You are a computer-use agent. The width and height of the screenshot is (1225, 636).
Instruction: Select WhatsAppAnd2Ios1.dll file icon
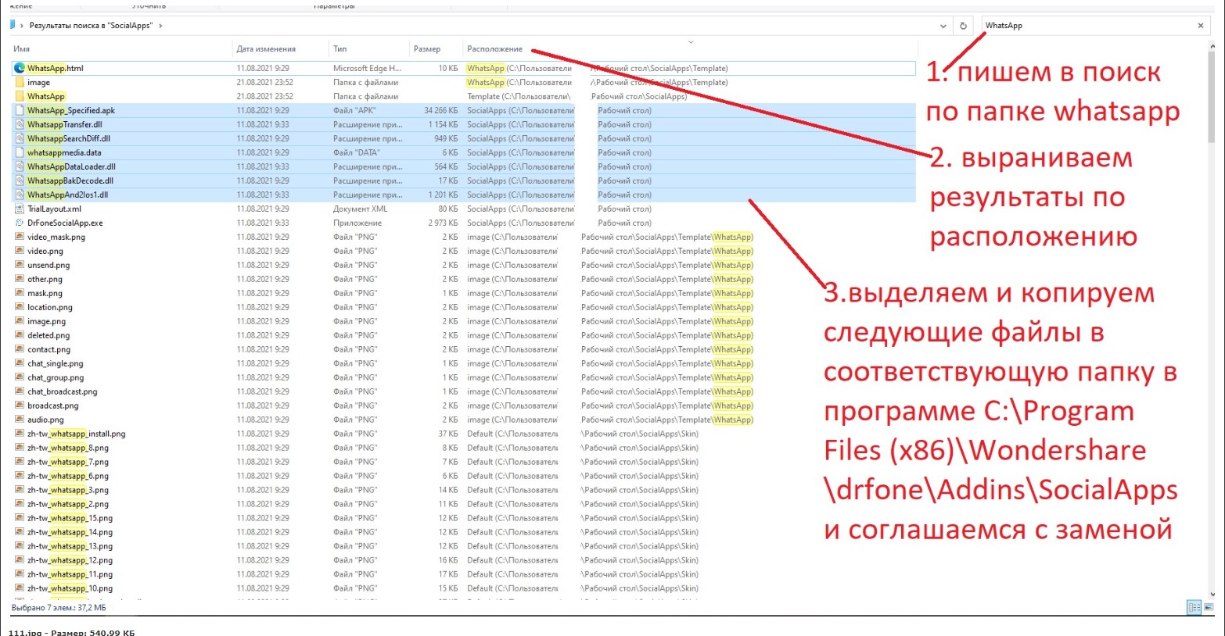click(20, 195)
